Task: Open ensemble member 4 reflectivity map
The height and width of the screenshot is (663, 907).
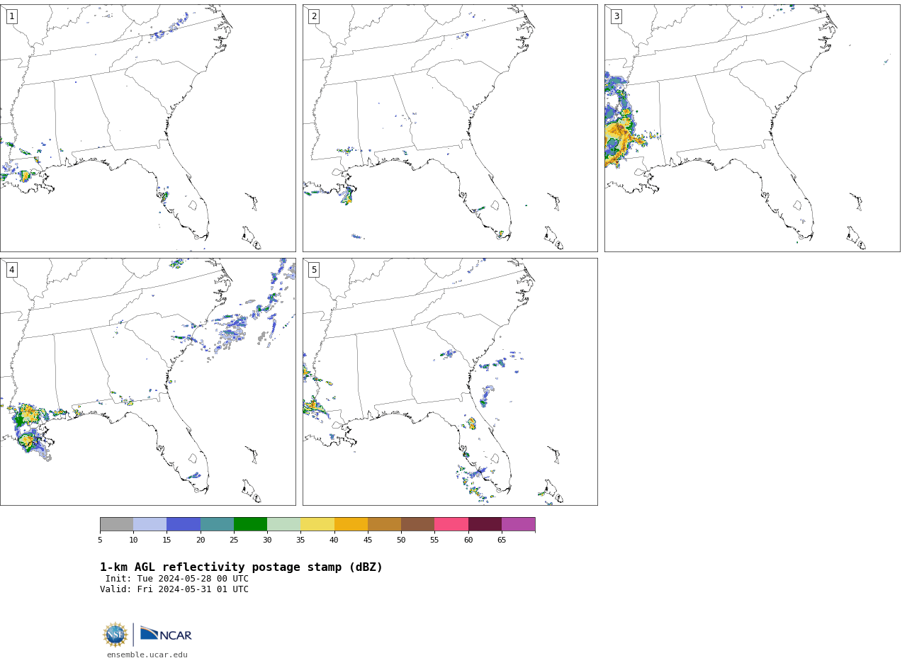Action: tap(147, 382)
